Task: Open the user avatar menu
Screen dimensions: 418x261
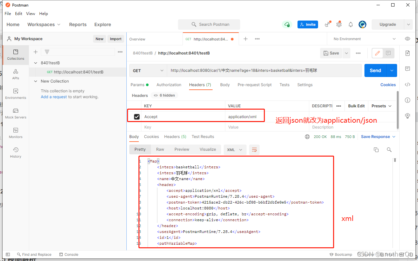Action: tap(362, 24)
